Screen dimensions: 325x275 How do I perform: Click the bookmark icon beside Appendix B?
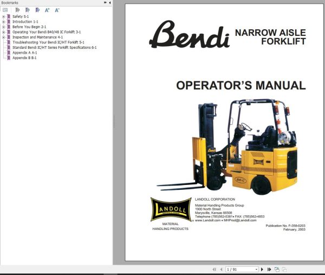[9, 58]
